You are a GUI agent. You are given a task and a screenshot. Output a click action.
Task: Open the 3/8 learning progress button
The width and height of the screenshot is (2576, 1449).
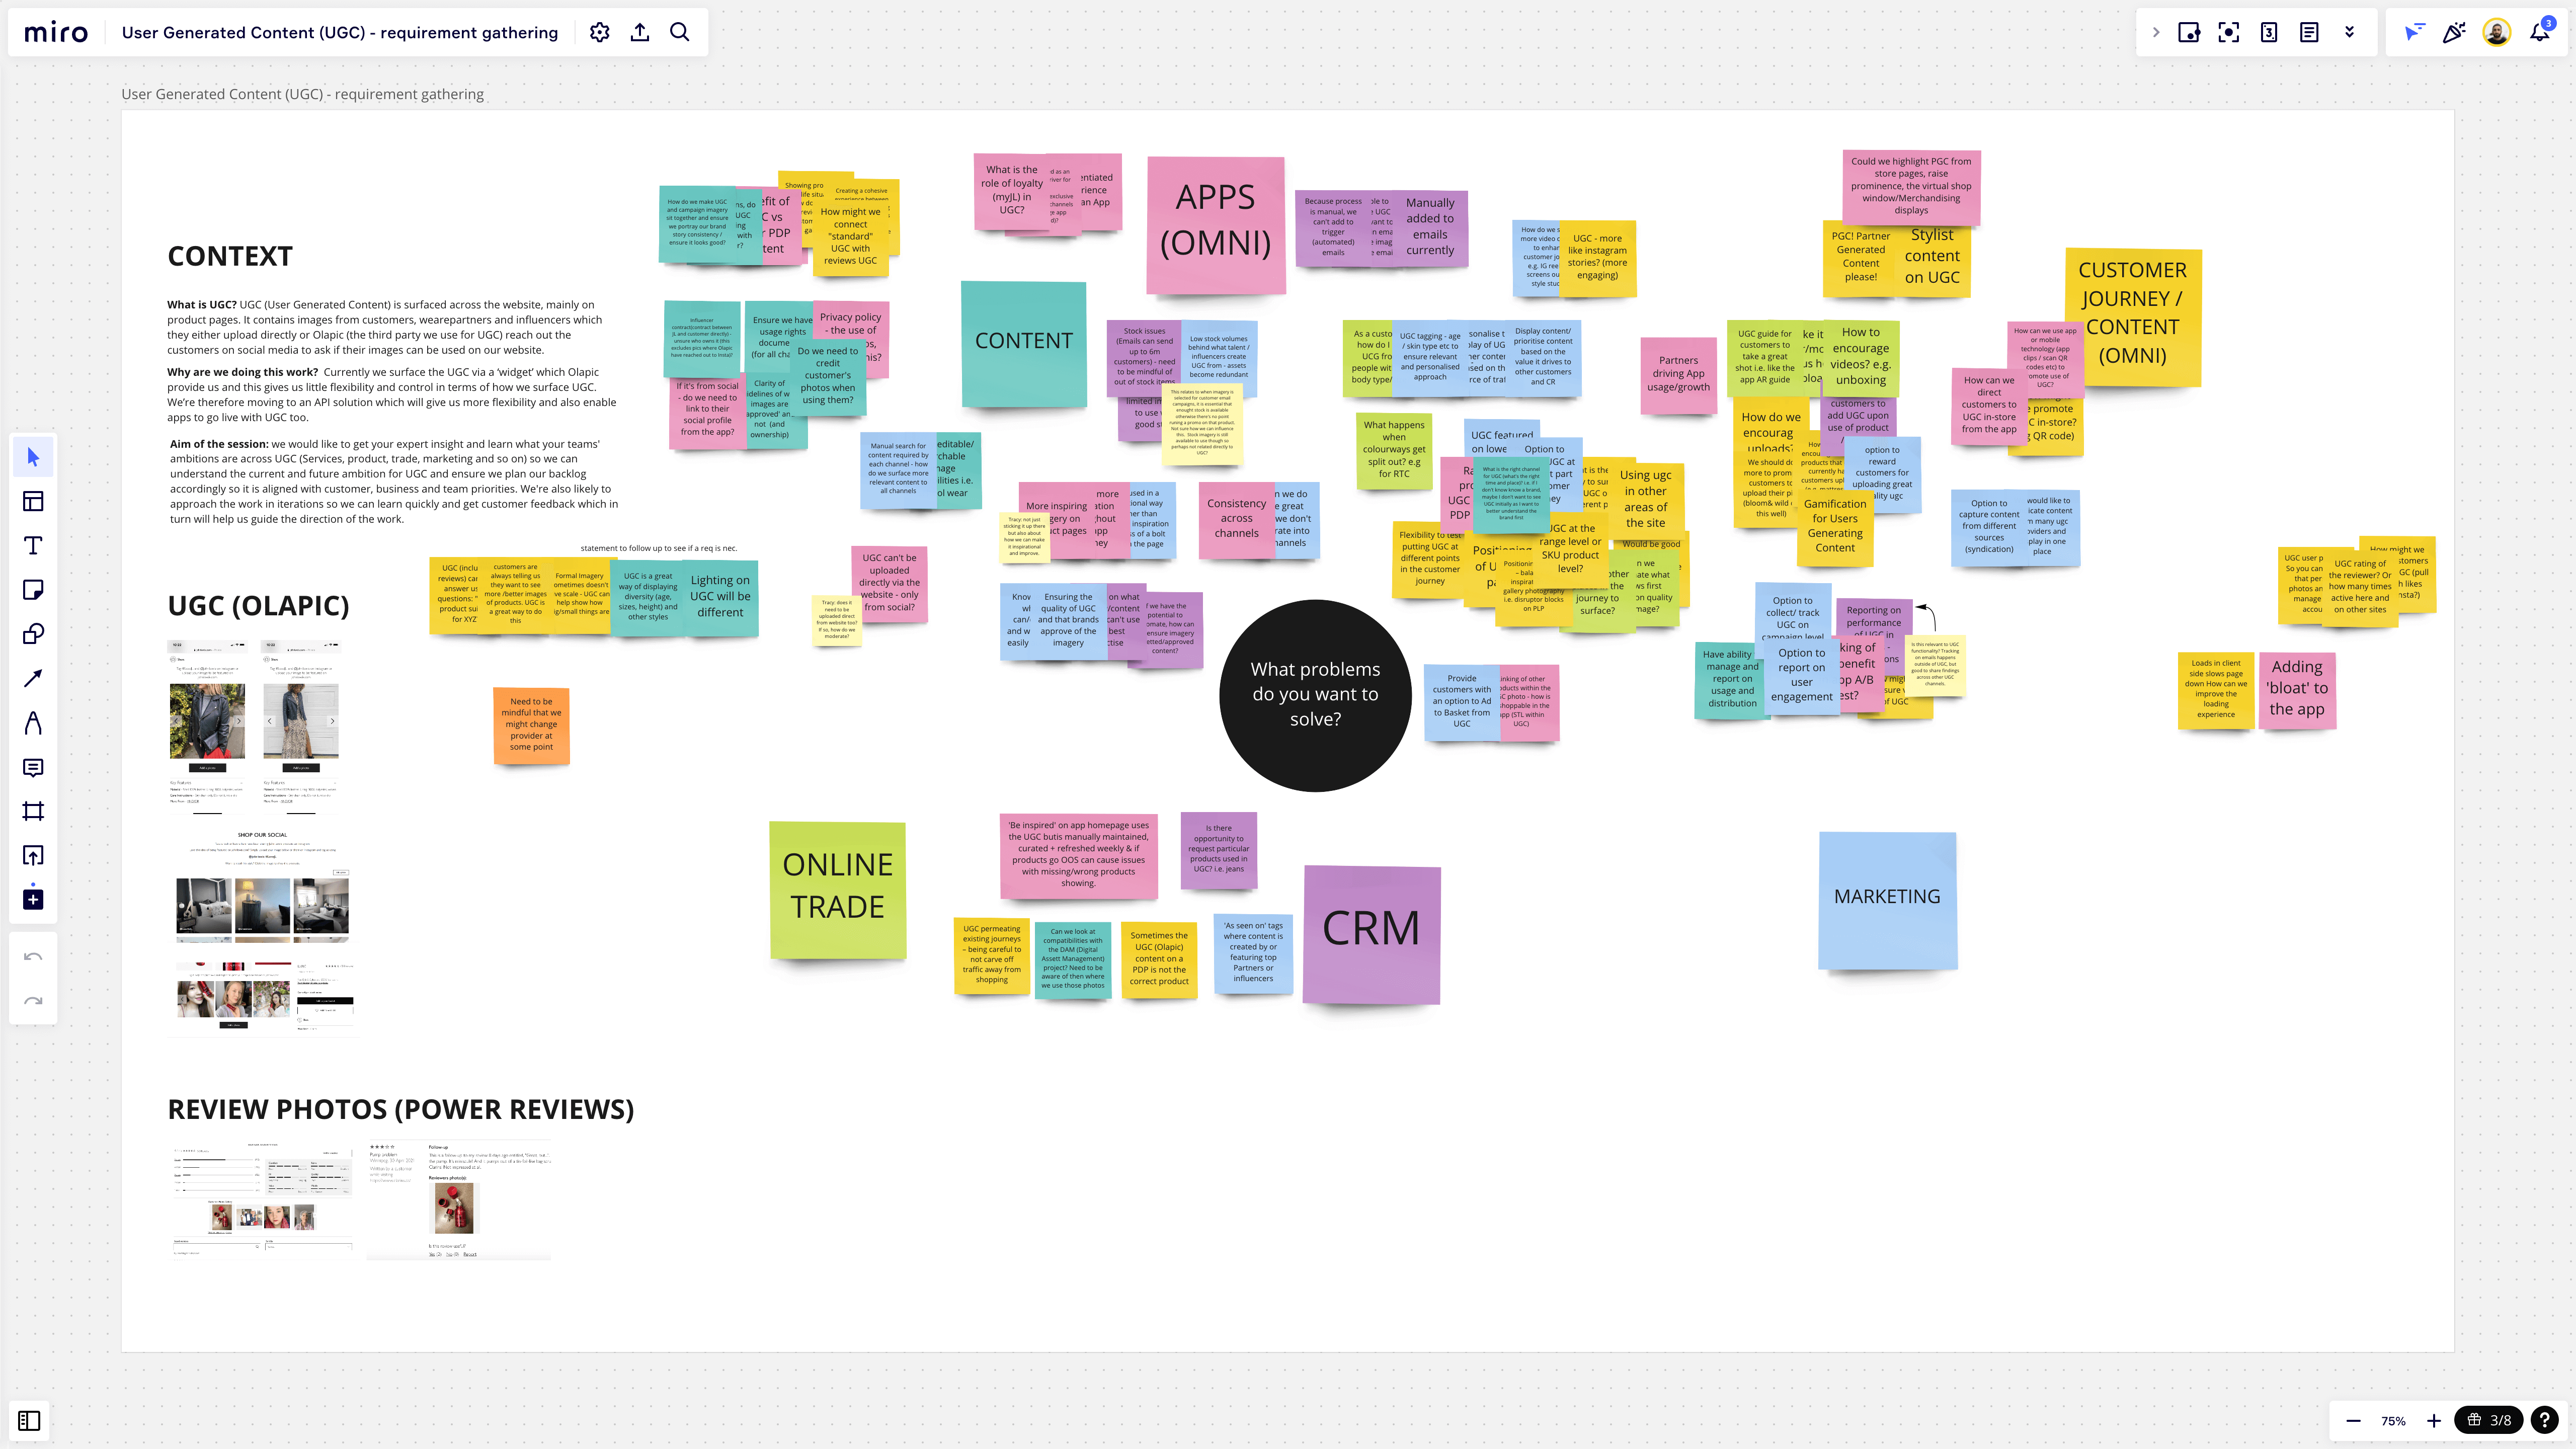tap(2490, 1420)
